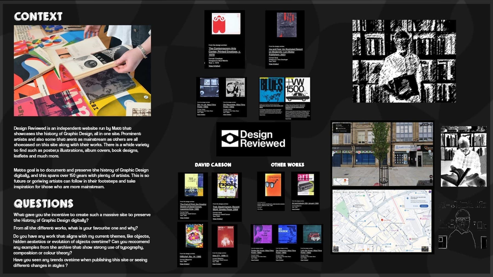Screen dimensions: 493x277
Task: Click The End of Print book cover
Action: [x=194, y=185]
